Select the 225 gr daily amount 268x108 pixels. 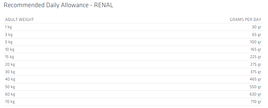[255, 57]
